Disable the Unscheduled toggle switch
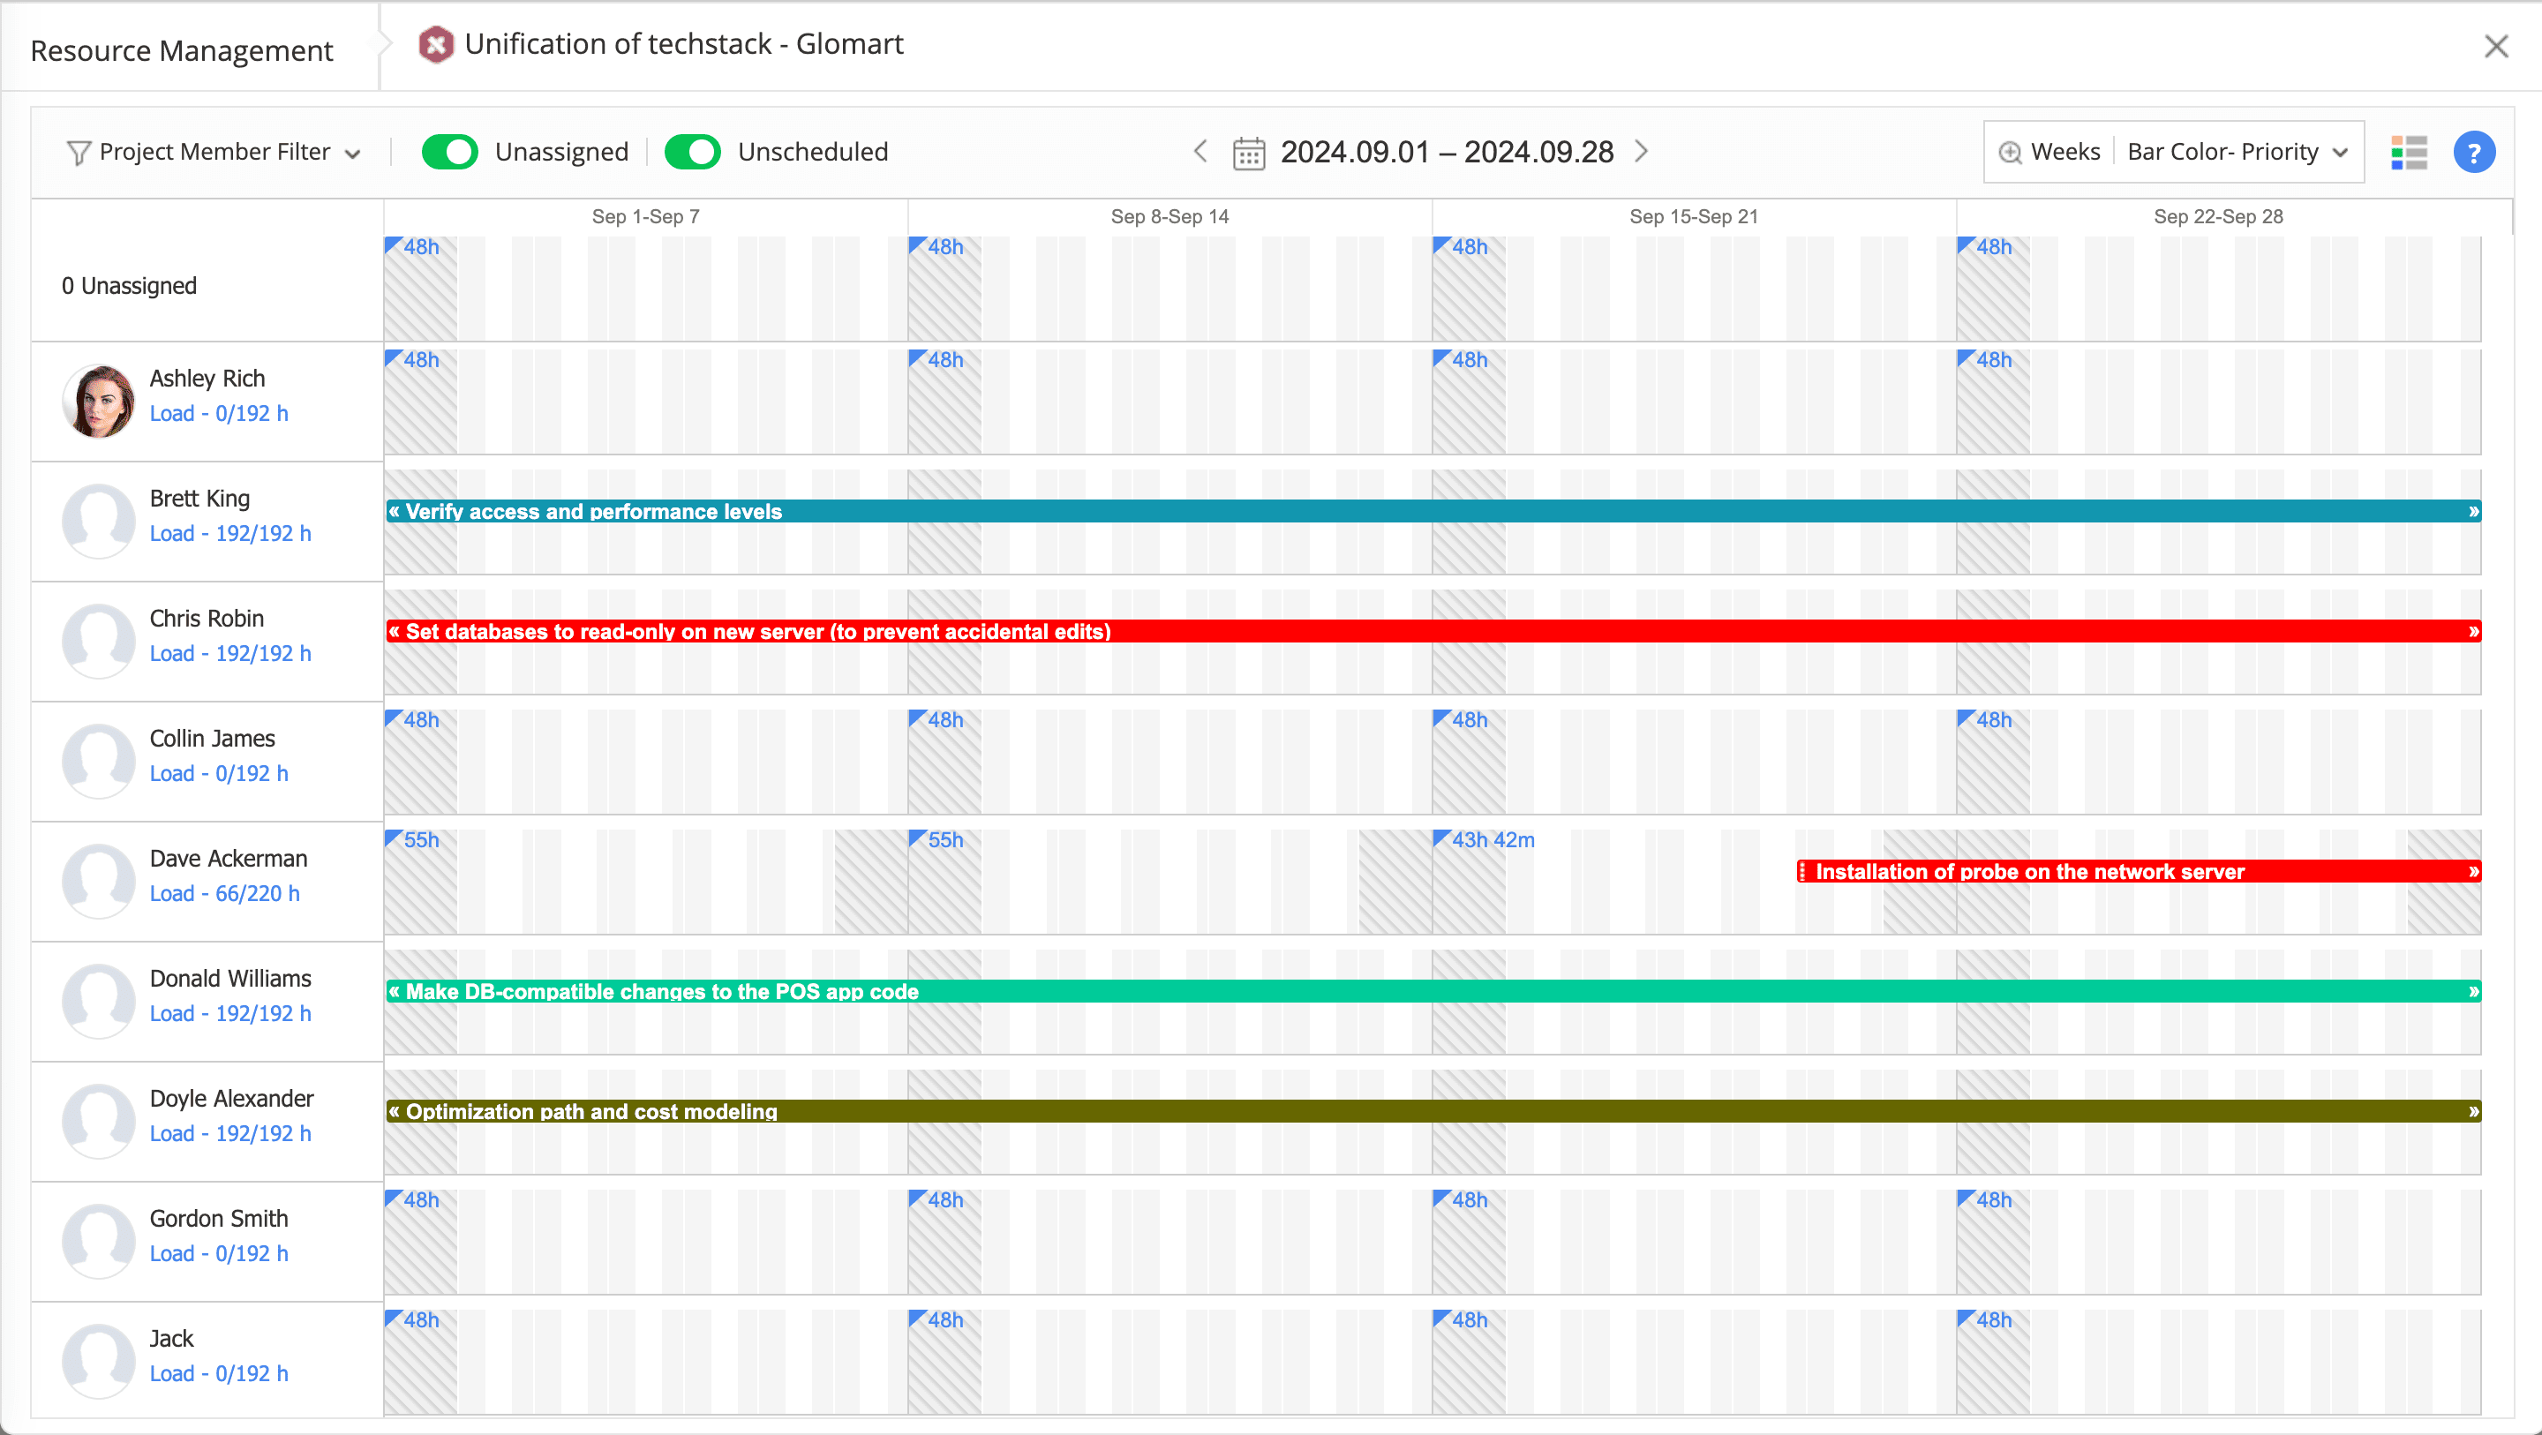Screen dimensions: 2542x1435 point(693,152)
